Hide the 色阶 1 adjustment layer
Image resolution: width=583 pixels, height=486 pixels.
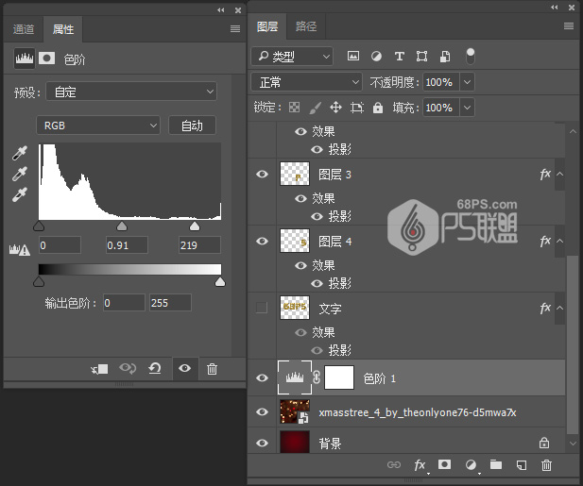point(262,378)
